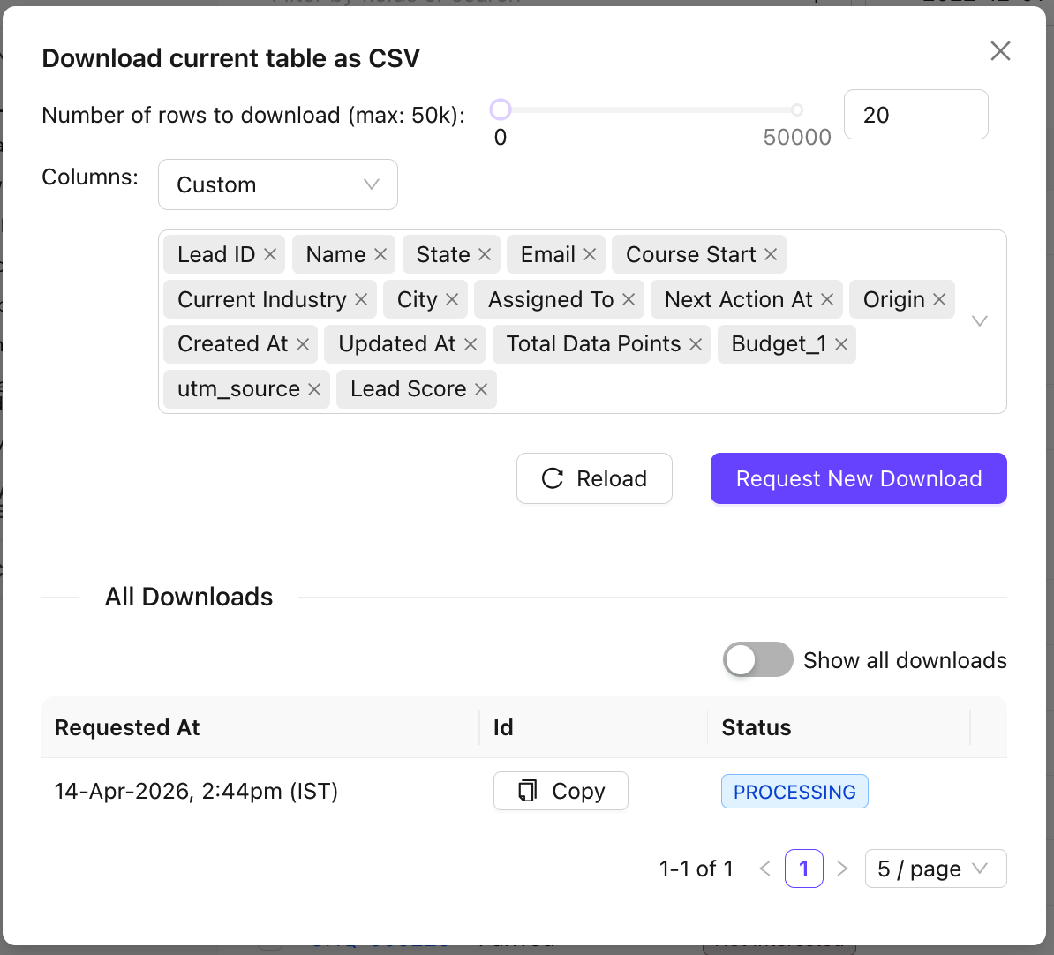Viewport: 1054px width, 955px height.
Task: Enable the Show all downloads switch
Action: pos(757,660)
